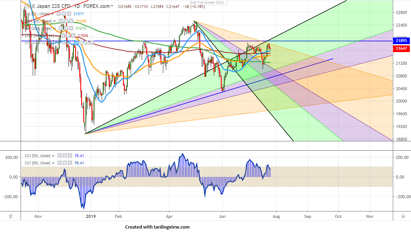The width and height of the screenshot is (411, 232).
Task: Remove the EMA (300, close) indicator
Action: (x=73, y=36)
